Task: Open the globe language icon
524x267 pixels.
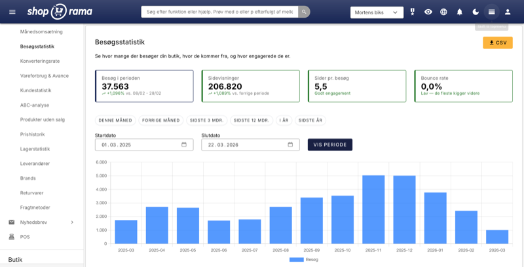Action: 443,12
